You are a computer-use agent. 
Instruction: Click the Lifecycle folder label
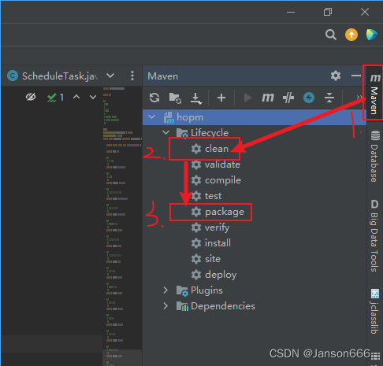pos(210,132)
